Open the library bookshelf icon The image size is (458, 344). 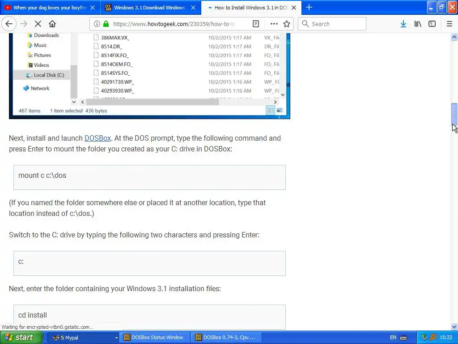pyautogui.click(x=418, y=24)
